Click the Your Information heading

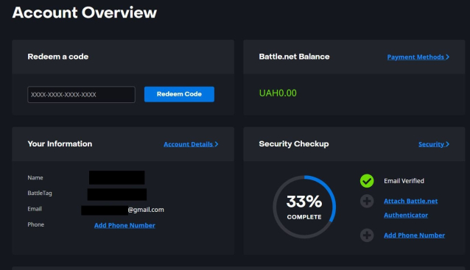(x=60, y=144)
